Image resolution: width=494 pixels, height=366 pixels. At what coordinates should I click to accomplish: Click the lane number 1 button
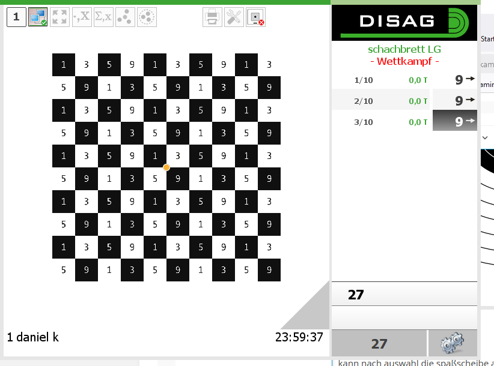tap(16, 17)
